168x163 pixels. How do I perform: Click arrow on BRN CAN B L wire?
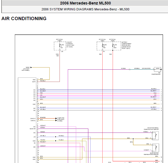56,120
